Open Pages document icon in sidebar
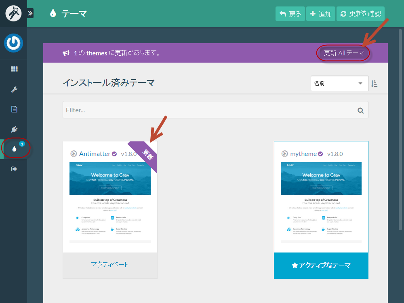404x303 pixels. (x=14, y=109)
